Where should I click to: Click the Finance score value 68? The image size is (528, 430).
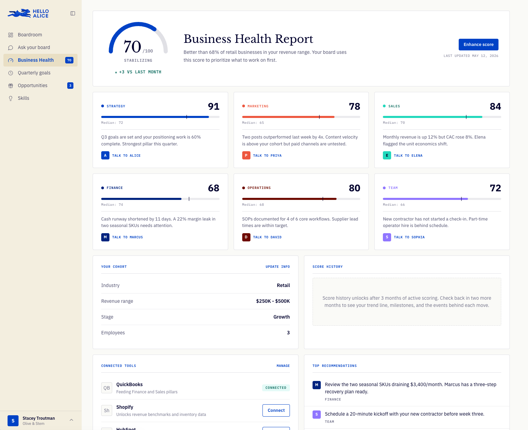[x=213, y=188]
